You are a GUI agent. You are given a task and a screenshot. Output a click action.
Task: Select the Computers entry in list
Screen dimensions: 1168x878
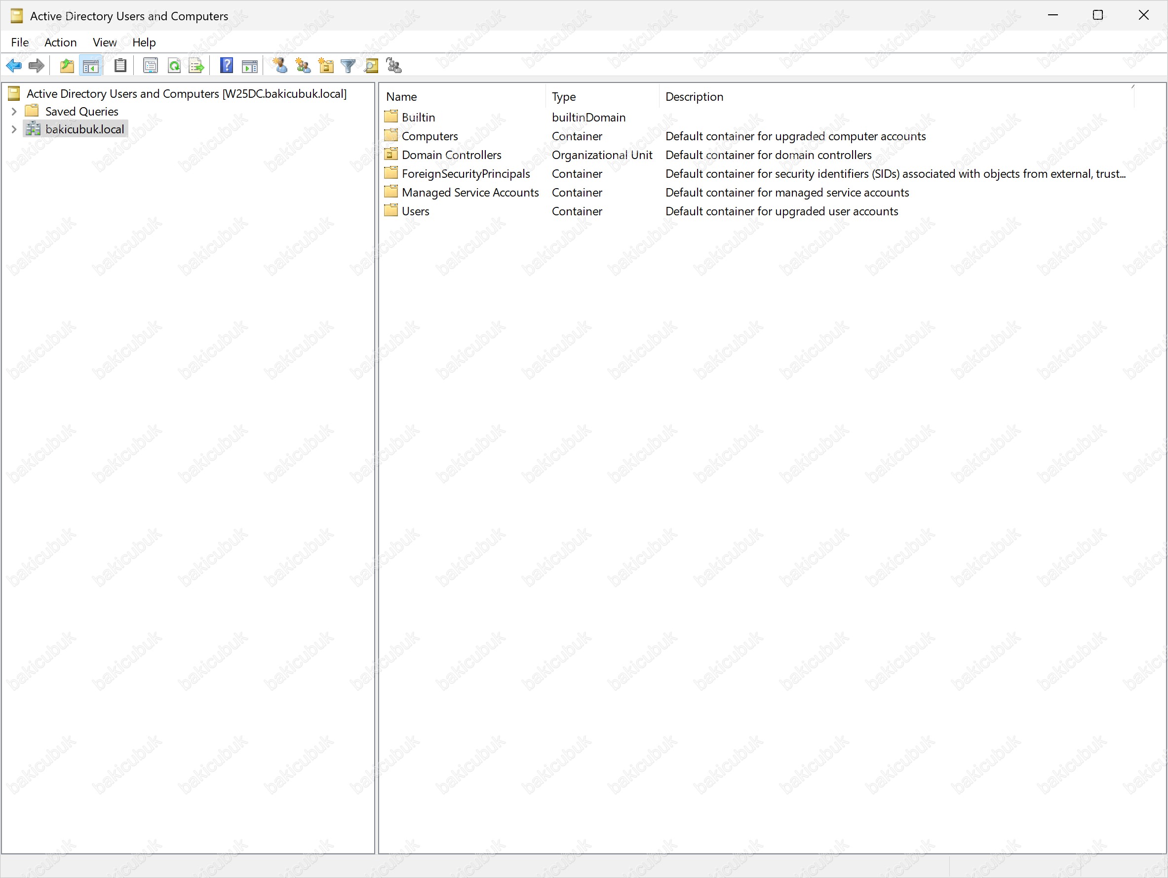429,136
